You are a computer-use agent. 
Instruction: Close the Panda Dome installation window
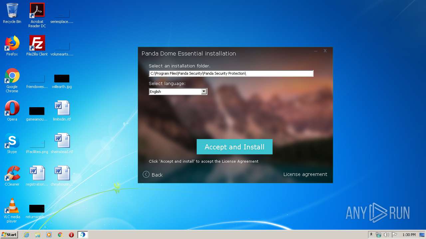click(325, 51)
